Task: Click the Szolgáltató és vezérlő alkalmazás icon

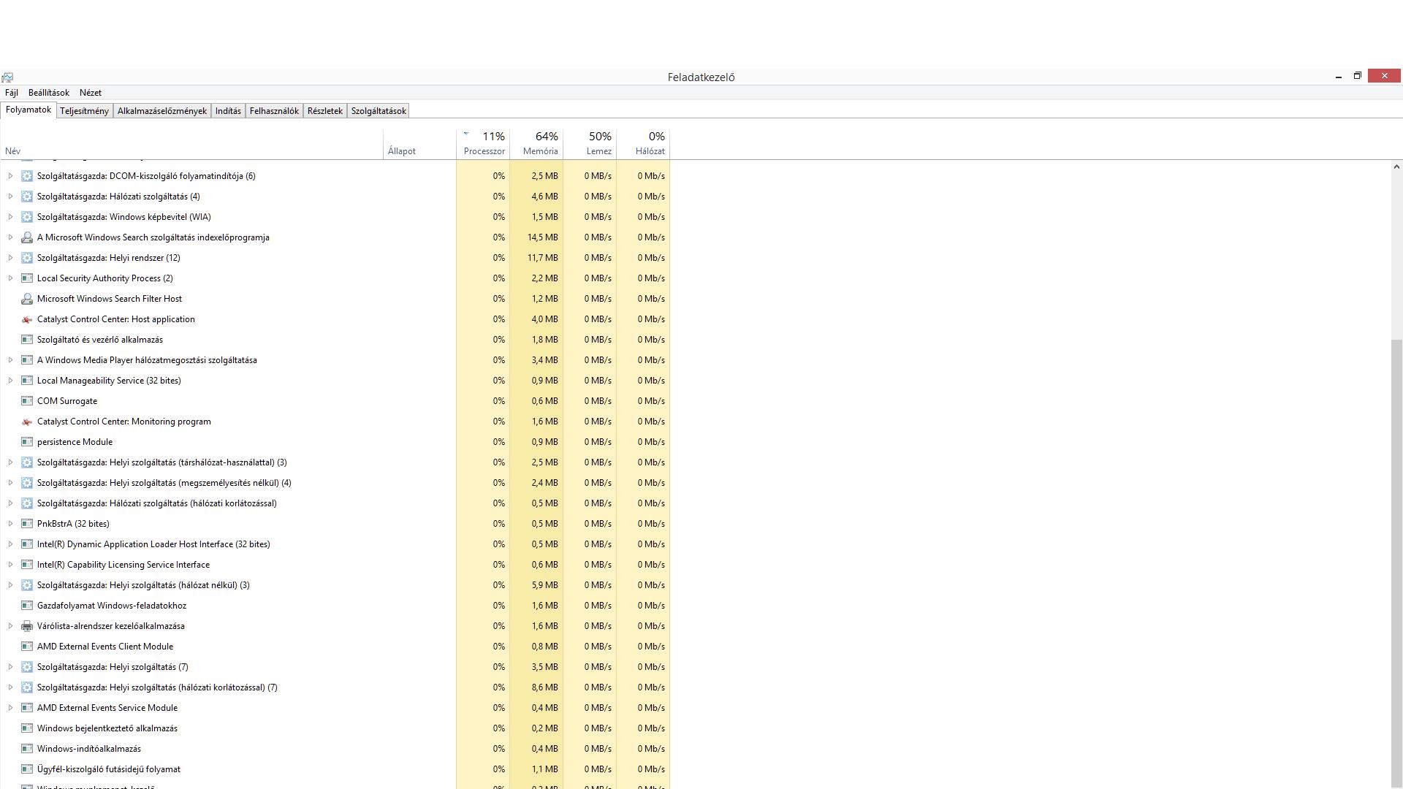Action: [27, 340]
